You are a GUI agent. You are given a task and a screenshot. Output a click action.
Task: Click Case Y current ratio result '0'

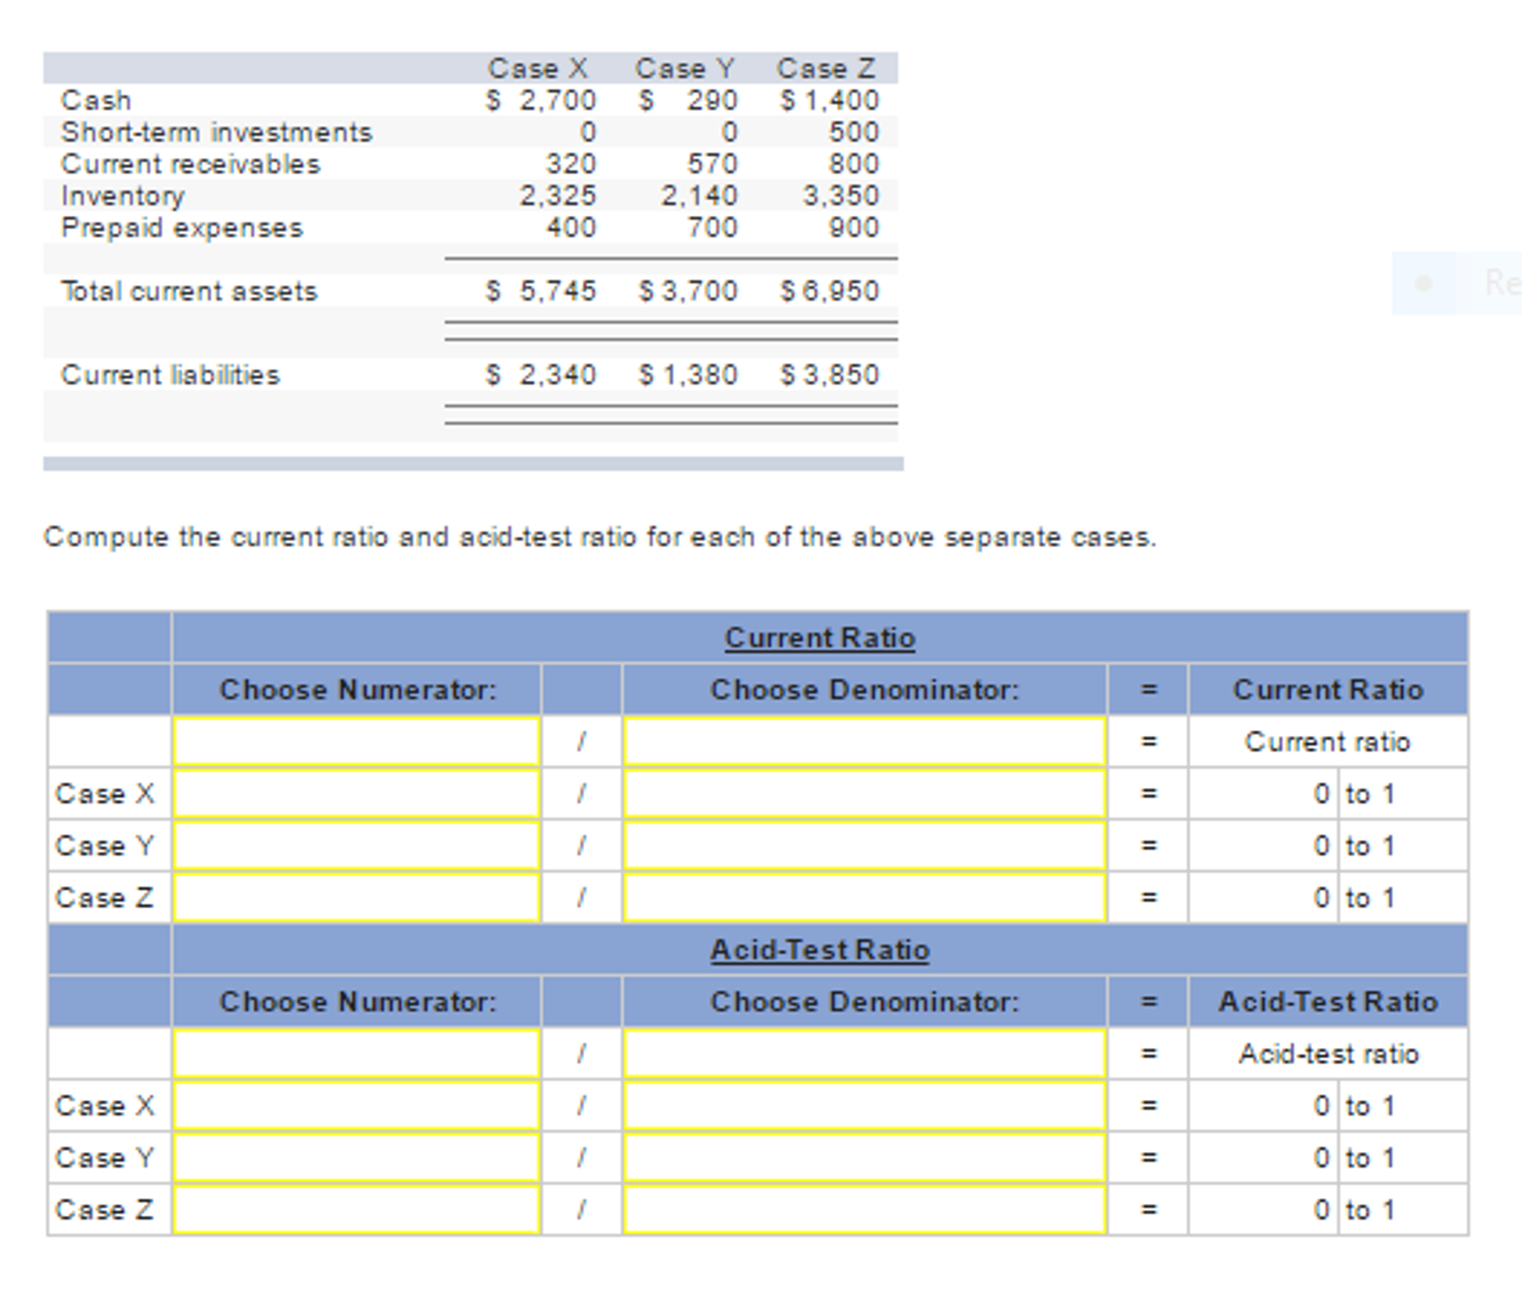tap(1321, 845)
